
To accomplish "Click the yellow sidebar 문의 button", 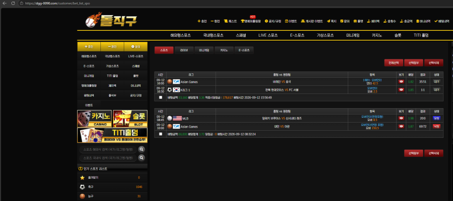I will (136, 46).
